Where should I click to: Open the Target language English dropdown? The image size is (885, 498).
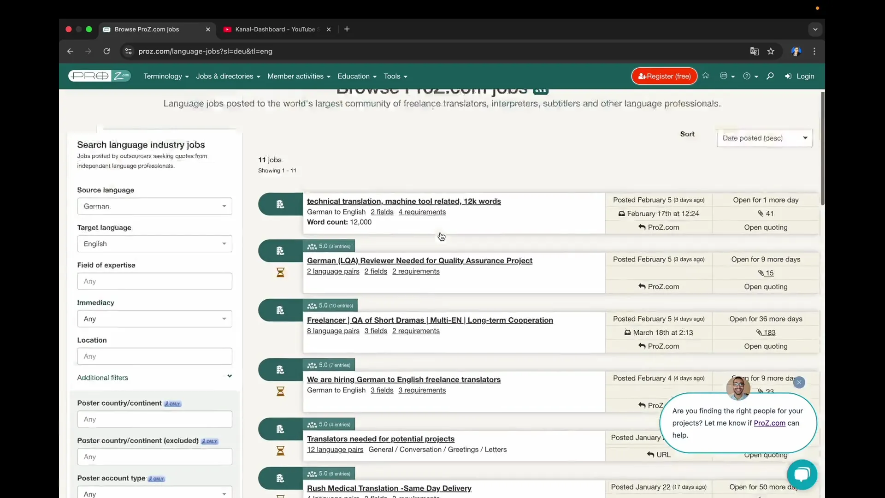click(x=154, y=243)
